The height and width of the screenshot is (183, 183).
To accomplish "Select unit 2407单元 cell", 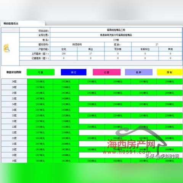I will click(x=40, y=98).
